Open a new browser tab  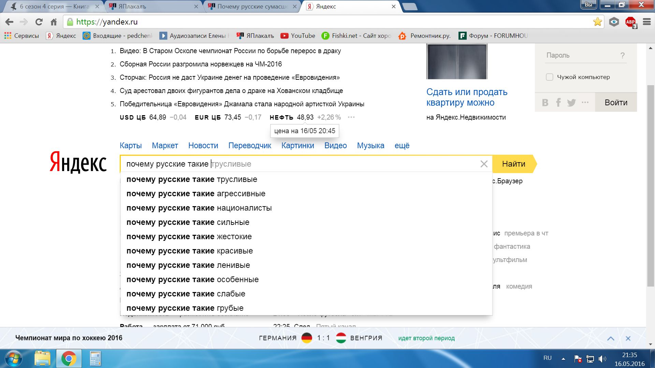click(410, 6)
